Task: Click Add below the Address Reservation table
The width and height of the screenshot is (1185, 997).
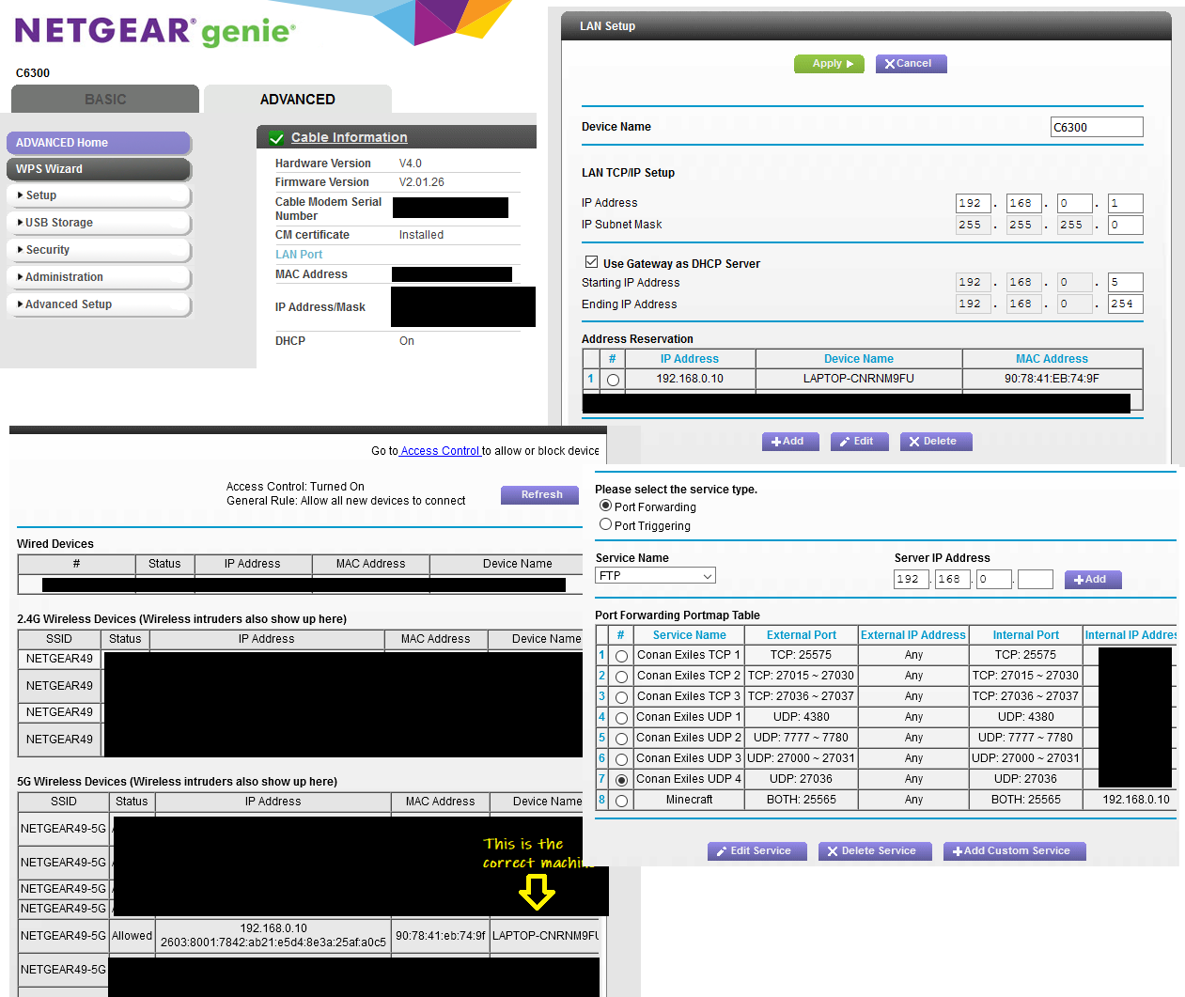Action: 789,442
